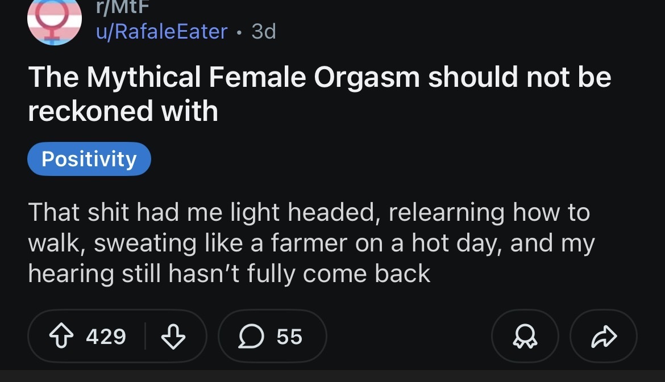The width and height of the screenshot is (665, 382).
Task: Open comments via the 55 count
Action: point(289,337)
